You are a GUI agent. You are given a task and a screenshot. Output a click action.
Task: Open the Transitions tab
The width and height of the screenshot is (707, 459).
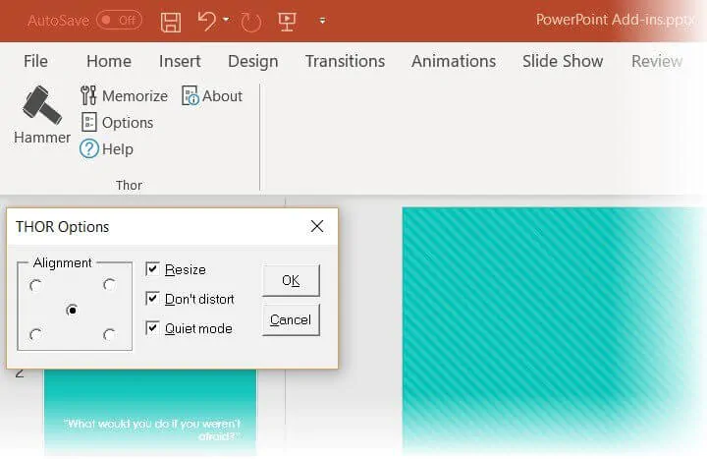[345, 61]
